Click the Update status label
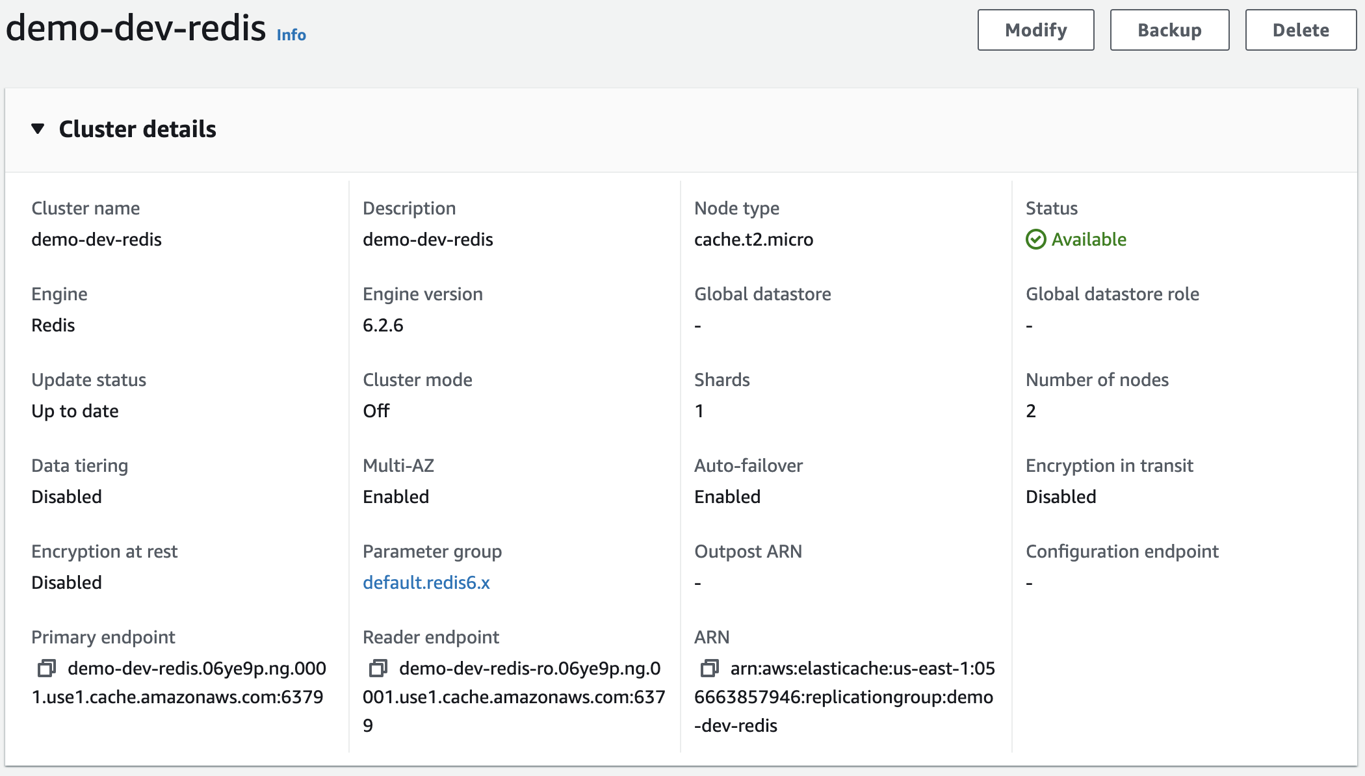Image resolution: width=1365 pixels, height=776 pixels. 88,380
